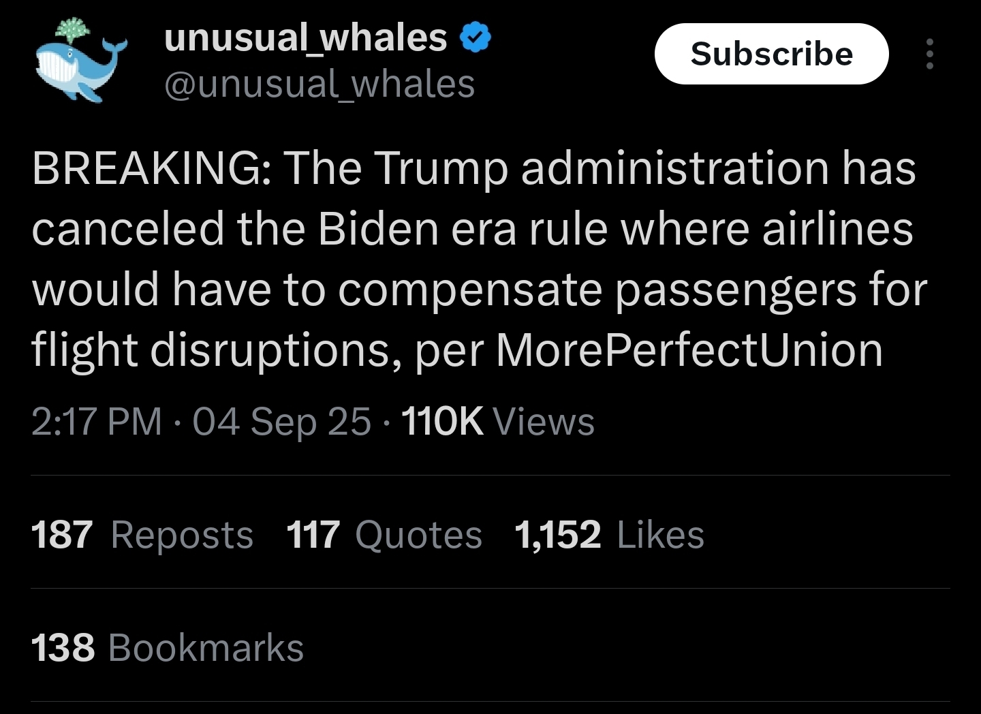Click the @unusual_whales handle
Screen dimensions: 981x714
pos(319,84)
